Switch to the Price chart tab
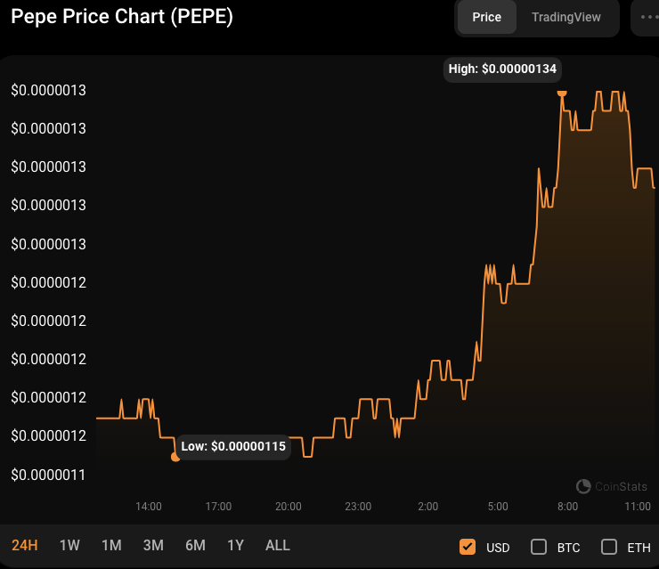Viewport: 659px width, 569px height. tap(486, 17)
